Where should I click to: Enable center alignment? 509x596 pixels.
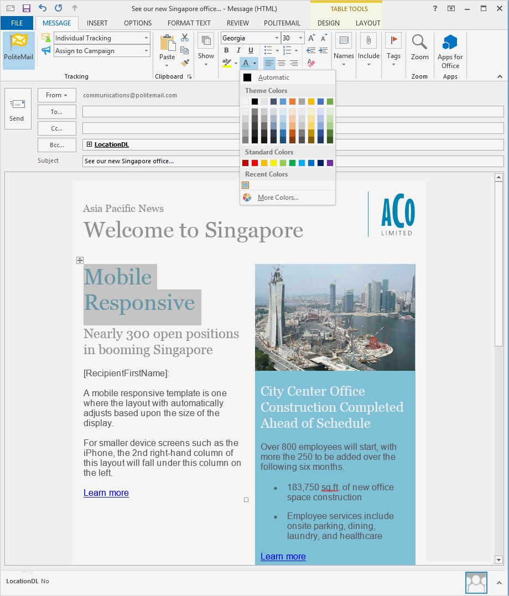click(282, 63)
